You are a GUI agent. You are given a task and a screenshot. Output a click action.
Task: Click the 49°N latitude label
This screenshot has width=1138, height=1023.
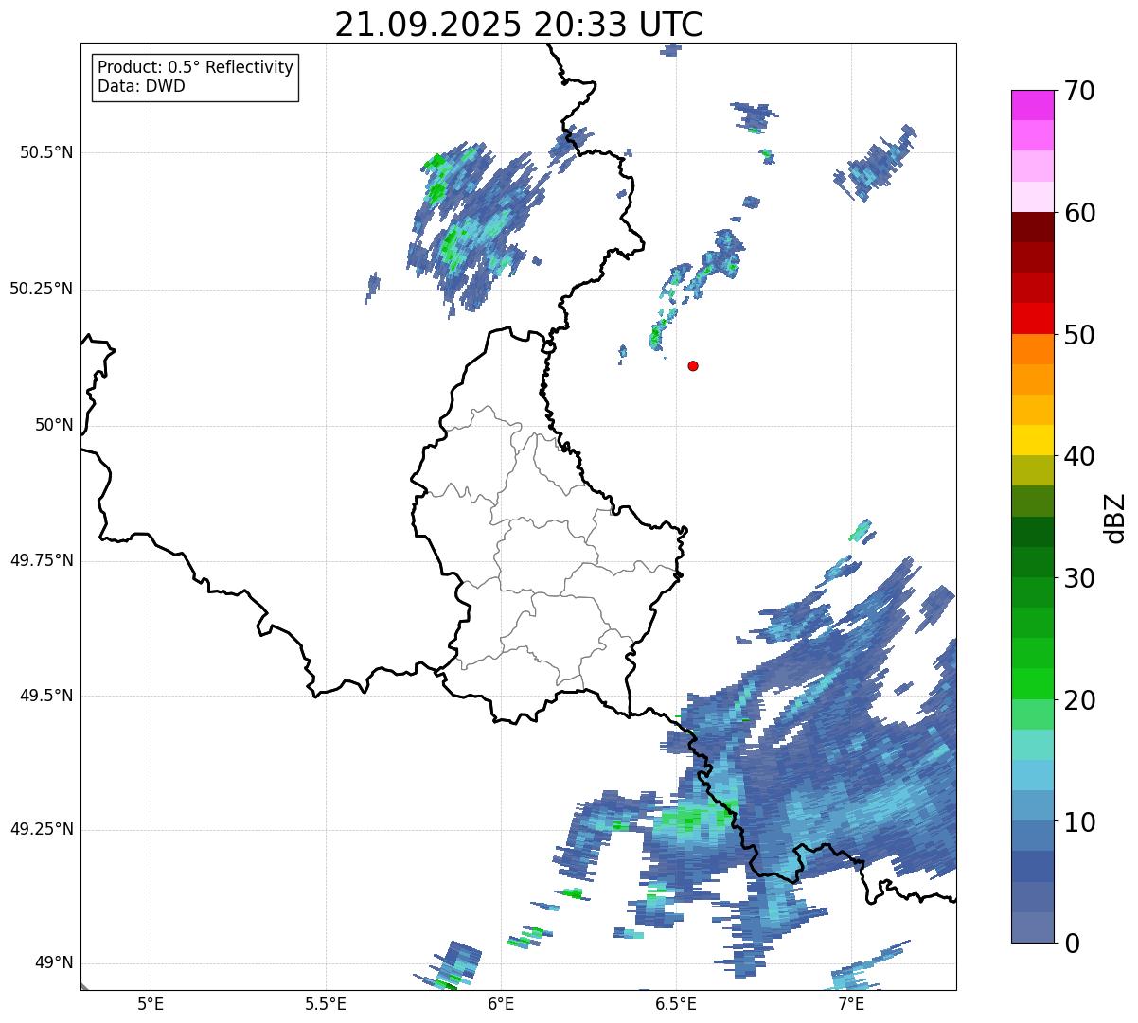(x=54, y=963)
